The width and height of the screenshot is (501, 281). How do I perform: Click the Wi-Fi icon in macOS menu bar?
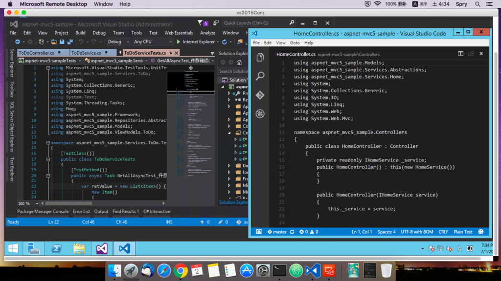377,4
